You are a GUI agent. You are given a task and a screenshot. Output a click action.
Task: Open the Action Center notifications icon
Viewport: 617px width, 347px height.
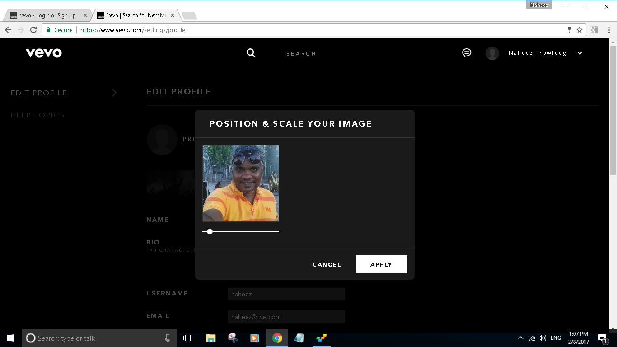point(603,338)
